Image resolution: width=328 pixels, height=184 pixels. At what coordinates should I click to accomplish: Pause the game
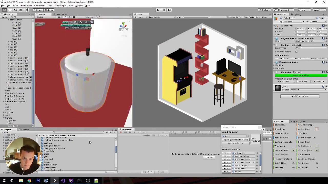[163, 10]
